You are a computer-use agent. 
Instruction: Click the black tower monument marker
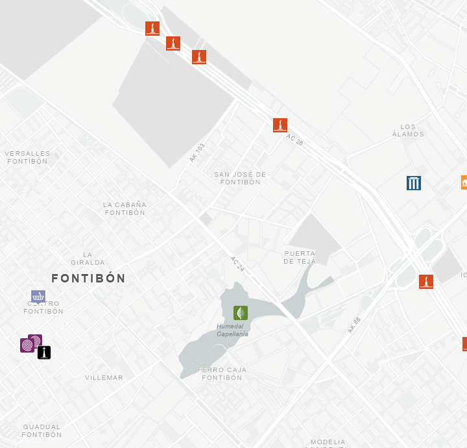[44, 353]
